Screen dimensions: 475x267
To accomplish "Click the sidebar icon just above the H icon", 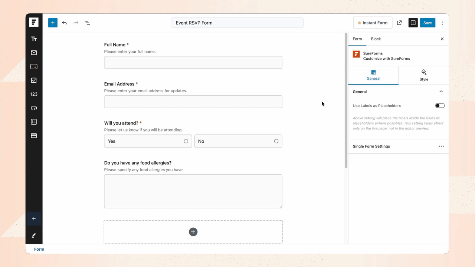I will coord(34,108).
